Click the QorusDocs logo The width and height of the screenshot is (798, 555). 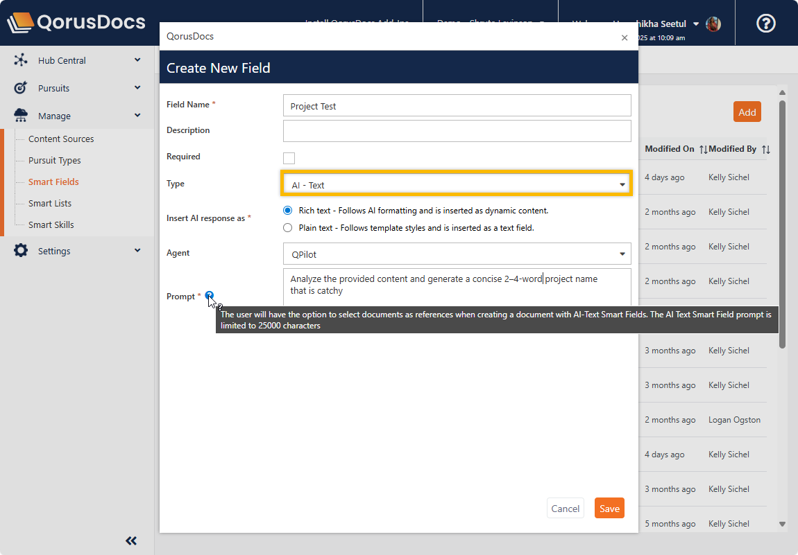[x=76, y=22]
